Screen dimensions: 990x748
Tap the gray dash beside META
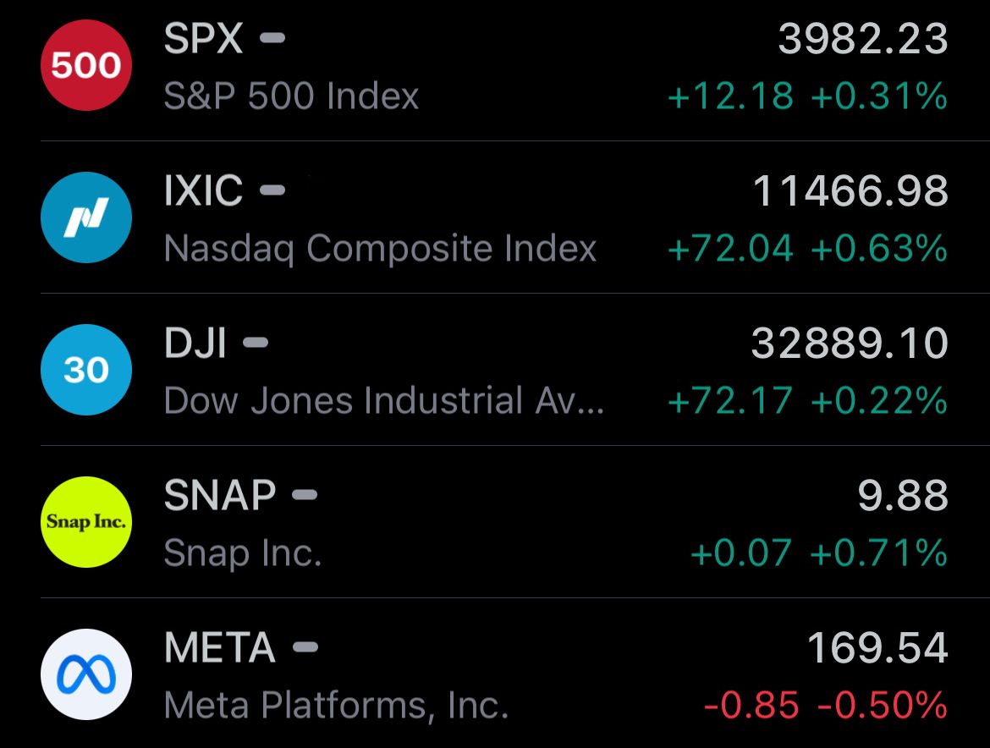click(305, 647)
